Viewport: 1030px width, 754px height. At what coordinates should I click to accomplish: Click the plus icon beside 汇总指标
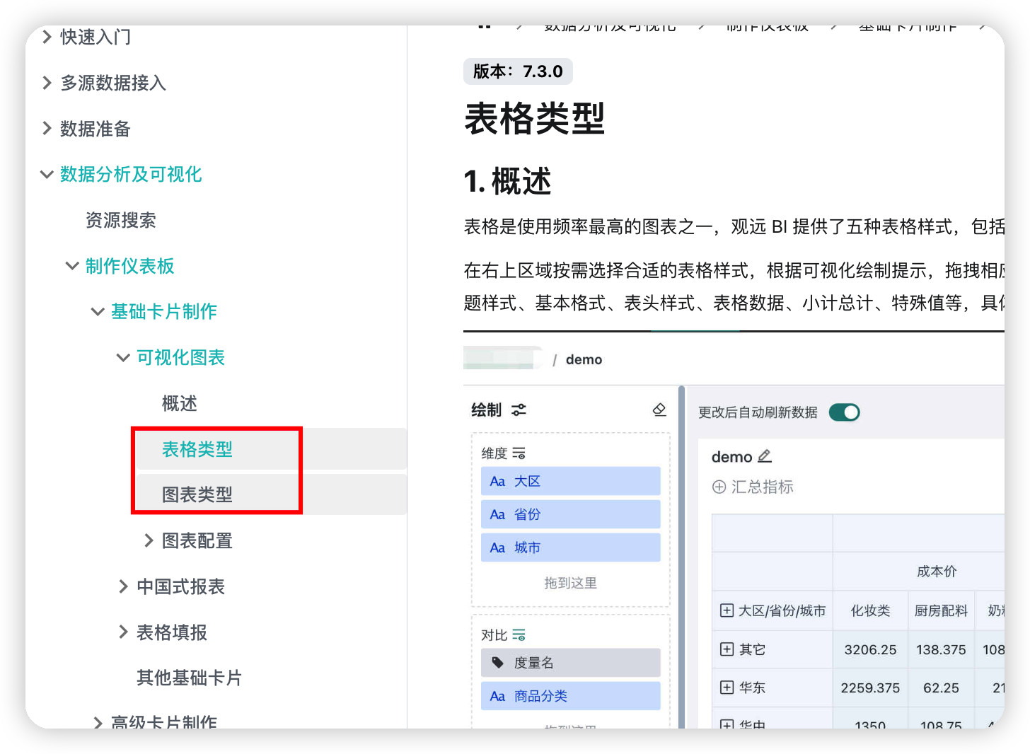717,487
